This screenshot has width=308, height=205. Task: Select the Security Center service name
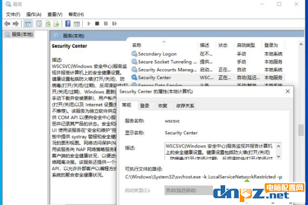(155, 78)
